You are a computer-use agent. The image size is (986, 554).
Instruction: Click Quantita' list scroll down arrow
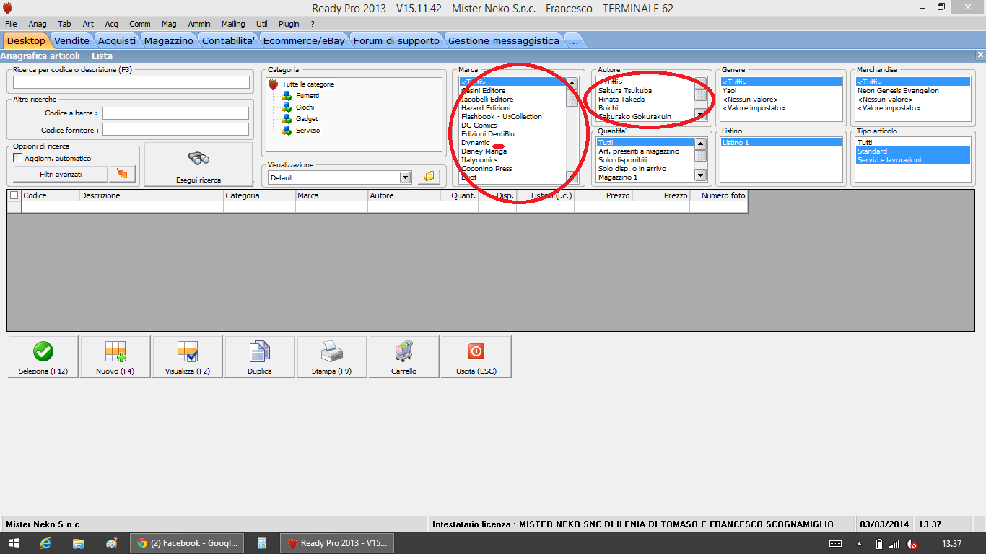tap(700, 175)
